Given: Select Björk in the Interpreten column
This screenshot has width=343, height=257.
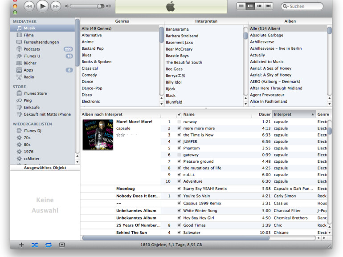Looking at the screenshot, I should 204,89.
